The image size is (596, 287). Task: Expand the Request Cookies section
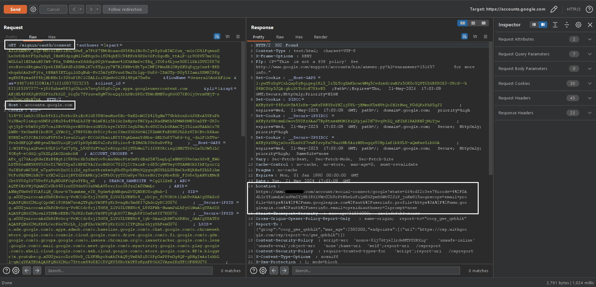tap(545, 84)
